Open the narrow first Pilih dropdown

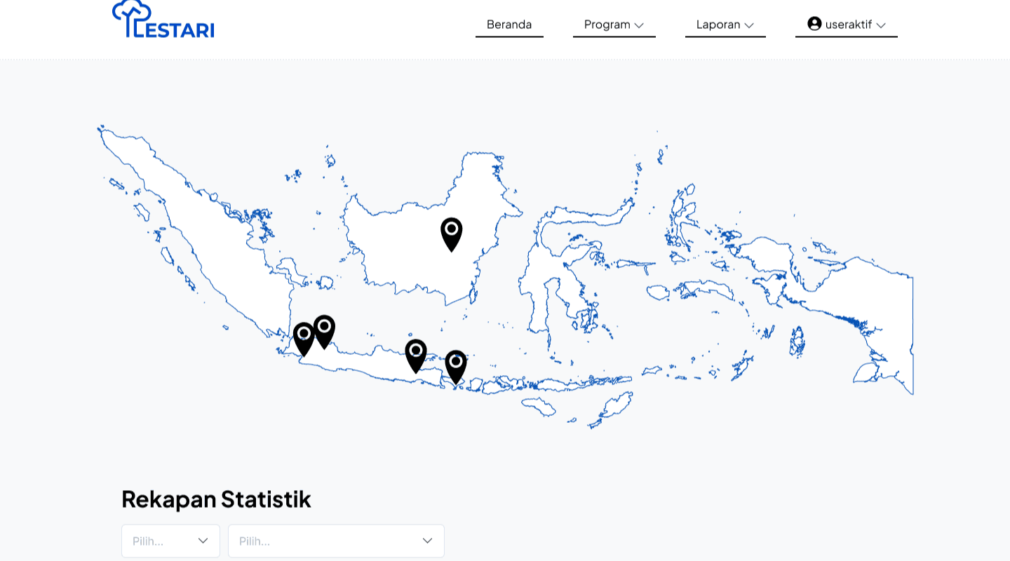(170, 541)
